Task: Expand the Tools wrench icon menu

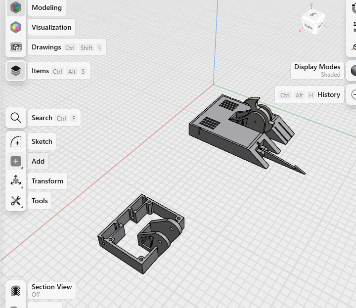Action: (x=16, y=201)
